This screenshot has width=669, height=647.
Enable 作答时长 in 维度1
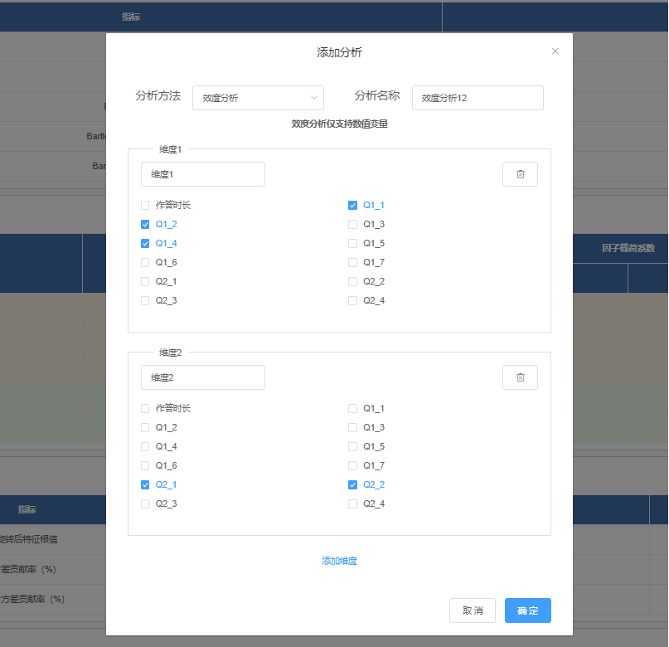145,205
